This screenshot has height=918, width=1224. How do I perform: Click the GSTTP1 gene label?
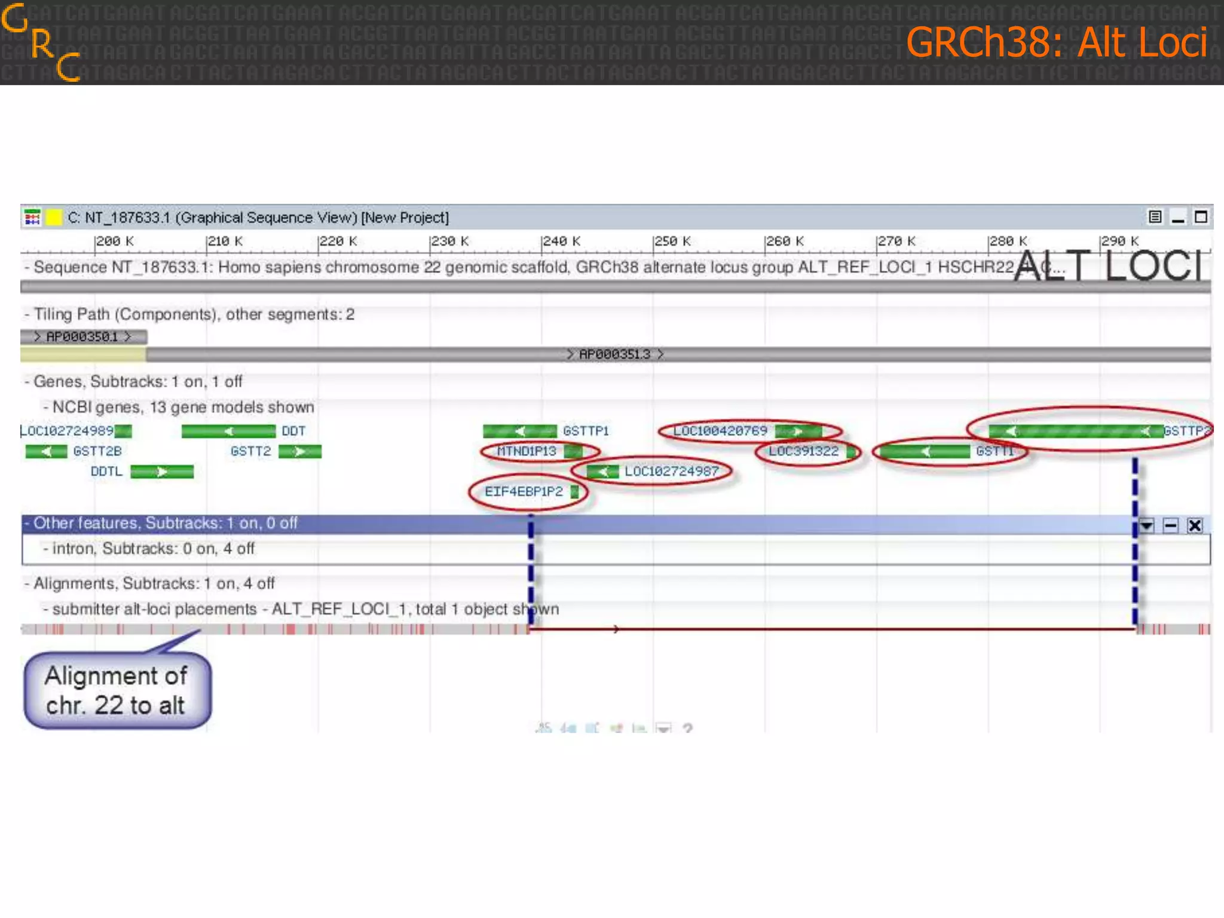coord(586,431)
